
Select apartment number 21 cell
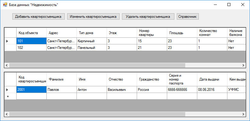point(152,48)
